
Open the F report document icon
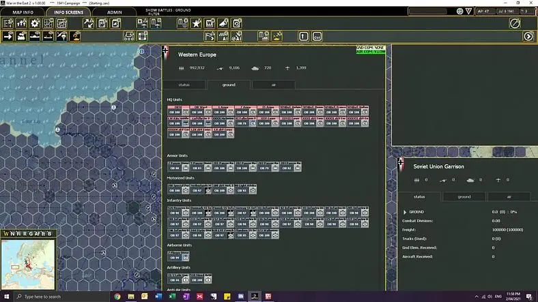click(102, 23)
